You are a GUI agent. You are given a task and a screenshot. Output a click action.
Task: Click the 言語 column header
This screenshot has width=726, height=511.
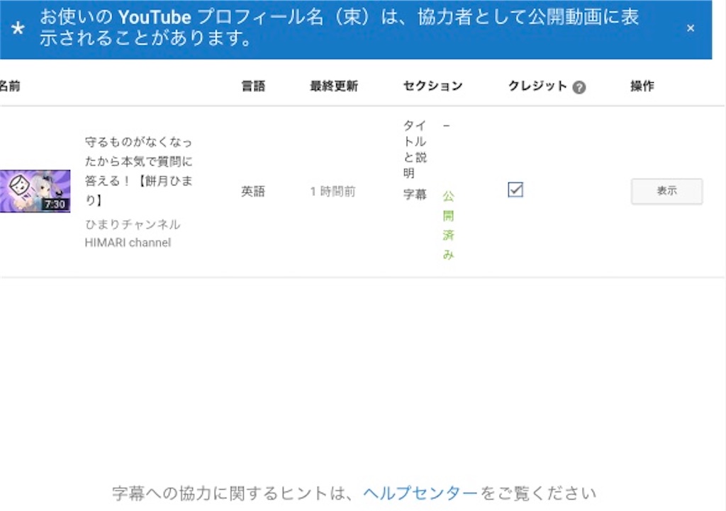[253, 86]
